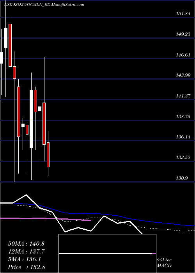Click the 133.52 price axis label
This screenshot has width=195, height=273.
[183, 158]
